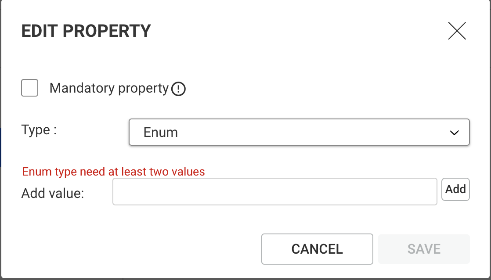Screen dimensions: 491x280
Task: Click the Add button next to value field
Action: click(x=455, y=189)
